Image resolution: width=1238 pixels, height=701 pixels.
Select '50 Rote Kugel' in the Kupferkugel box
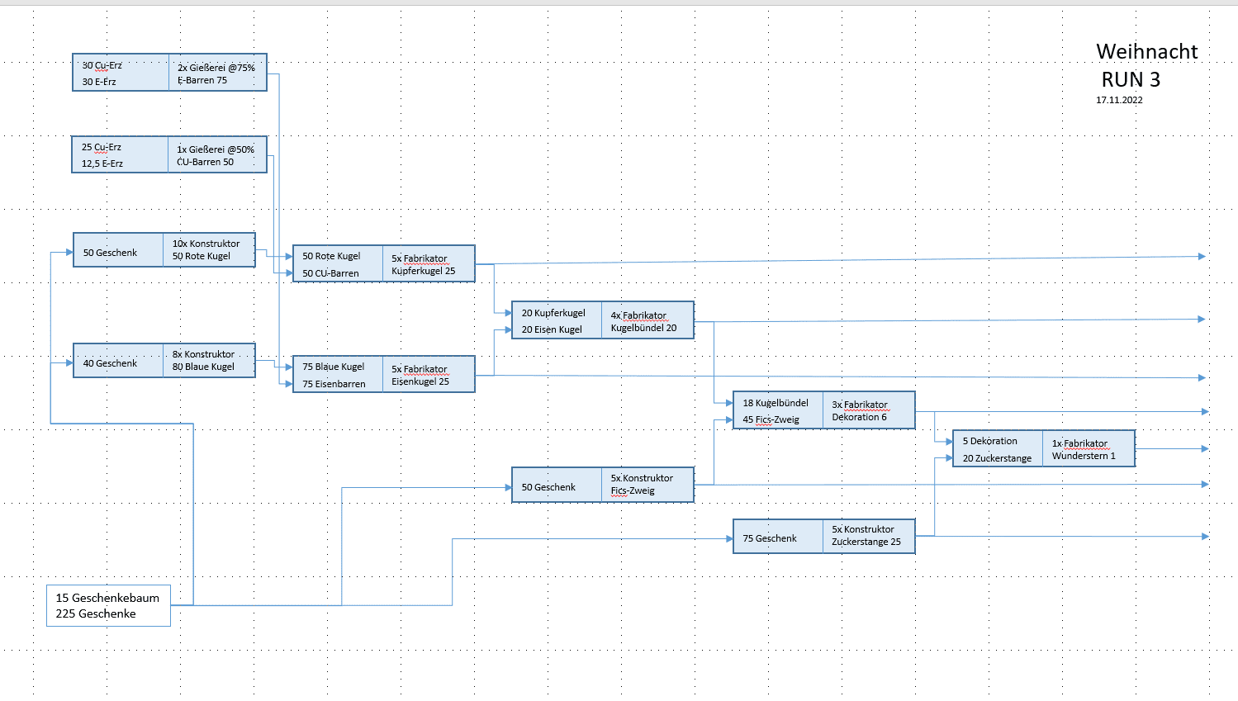pos(331,256)
